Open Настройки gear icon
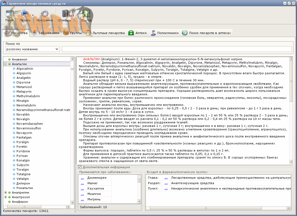This screenshot has width=297, height=216. point(45,14)
